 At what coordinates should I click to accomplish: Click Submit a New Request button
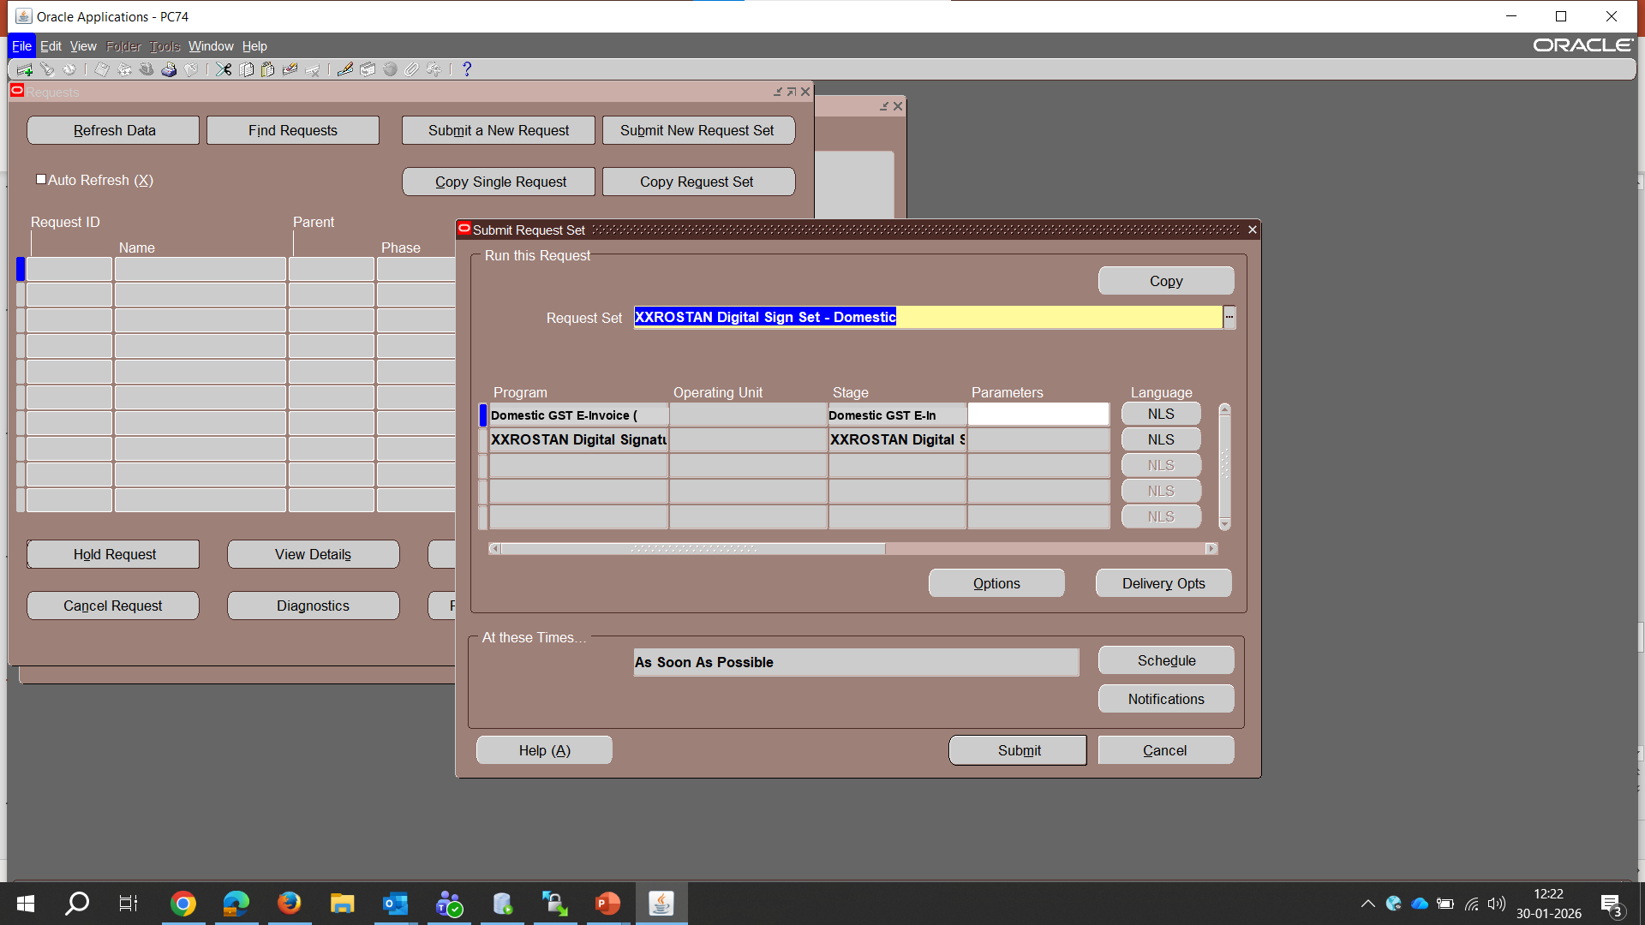click(499, 130)
